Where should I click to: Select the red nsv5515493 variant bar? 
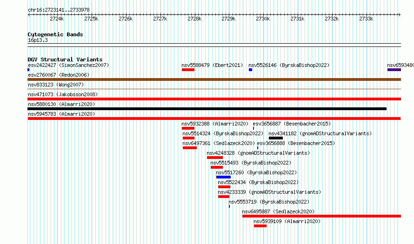click(x=216, y=167)
